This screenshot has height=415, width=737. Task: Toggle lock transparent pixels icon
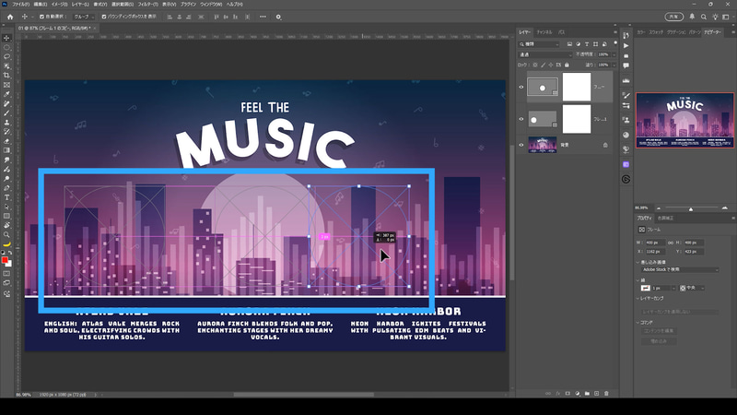535,65
